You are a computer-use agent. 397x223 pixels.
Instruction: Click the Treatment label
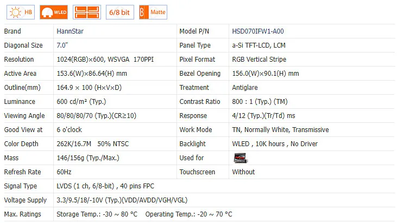pos(194,88)
